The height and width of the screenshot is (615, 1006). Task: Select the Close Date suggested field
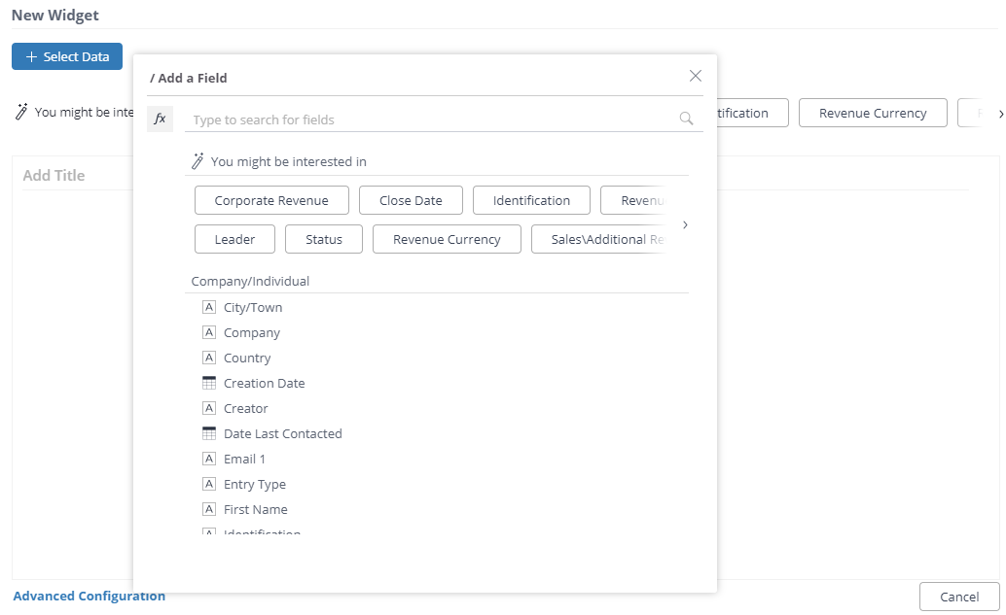point(411,200)
